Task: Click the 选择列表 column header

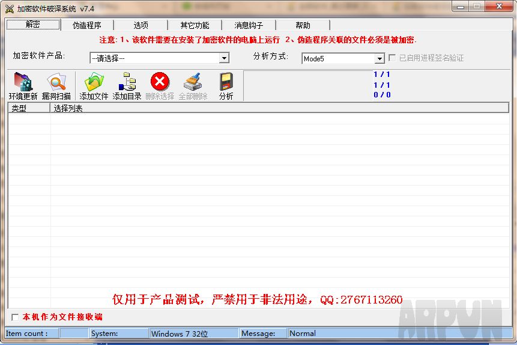Action: 279,108
